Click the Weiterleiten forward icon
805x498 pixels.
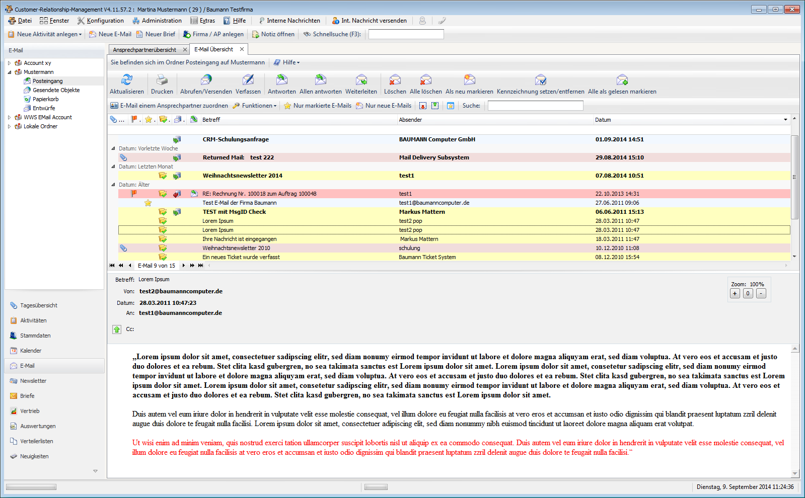[361, 80]
